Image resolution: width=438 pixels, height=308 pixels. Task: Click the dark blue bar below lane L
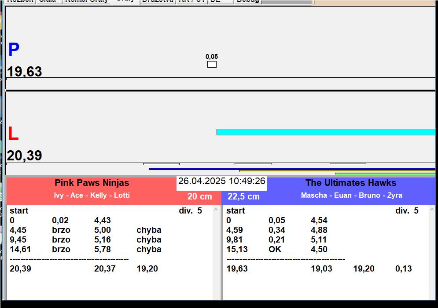pyautogui.click(x=292, y=169)
